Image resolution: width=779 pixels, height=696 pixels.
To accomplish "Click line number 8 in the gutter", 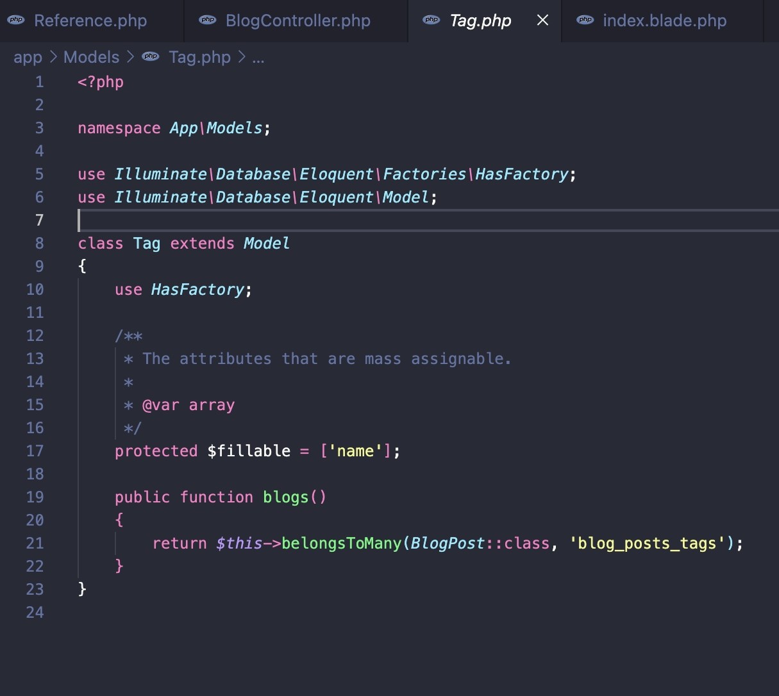I will pyautogui.click(x=39, y=244).
